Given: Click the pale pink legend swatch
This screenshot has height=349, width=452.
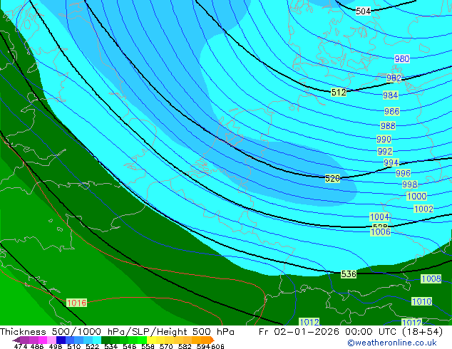Looking at the screenshot, I should [51, 340].
